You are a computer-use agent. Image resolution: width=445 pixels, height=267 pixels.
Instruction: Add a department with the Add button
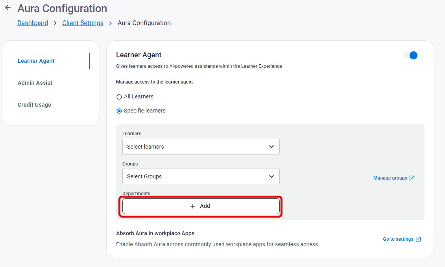click(201, 206)
